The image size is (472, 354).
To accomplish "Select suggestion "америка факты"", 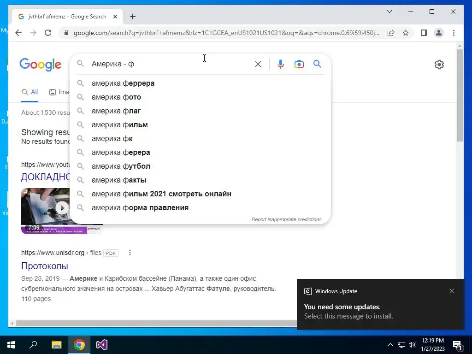I will (x=200, y=180).
